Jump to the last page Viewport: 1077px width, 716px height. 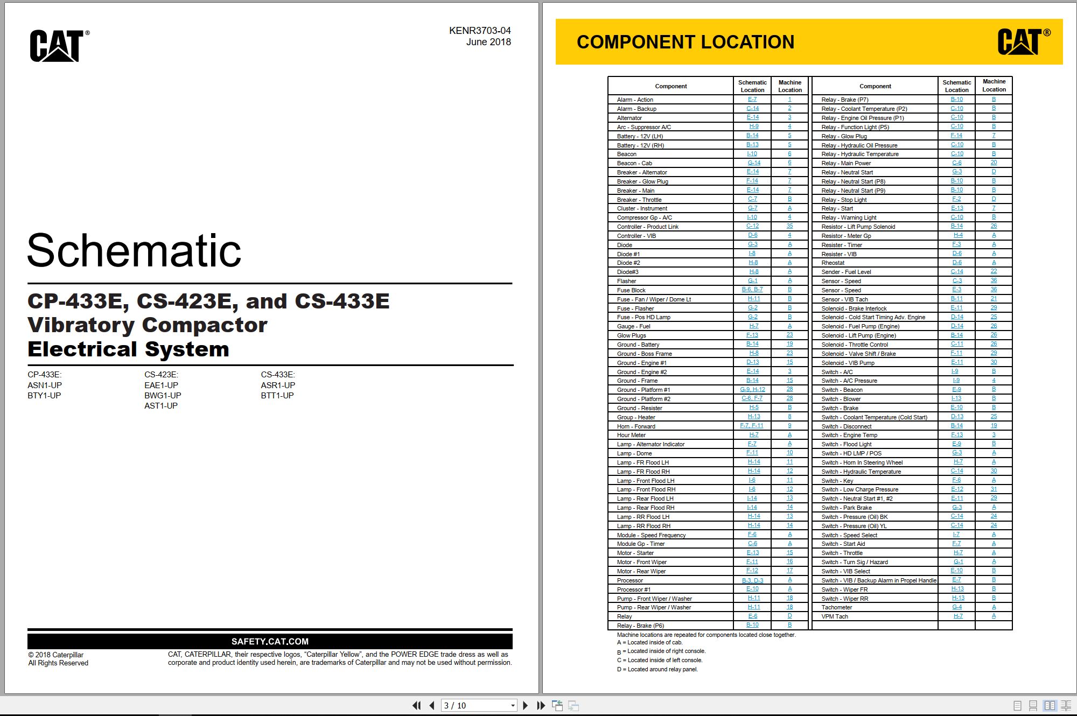[541, 705]
